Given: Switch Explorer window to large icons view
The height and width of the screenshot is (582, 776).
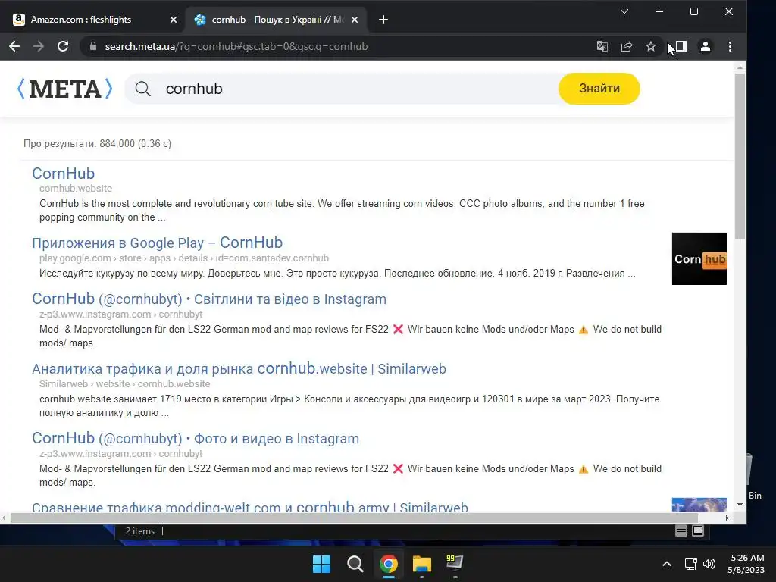Looking at the screenshot, I should point(698,531).
